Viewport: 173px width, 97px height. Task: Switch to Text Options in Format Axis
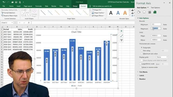point(155,8)
